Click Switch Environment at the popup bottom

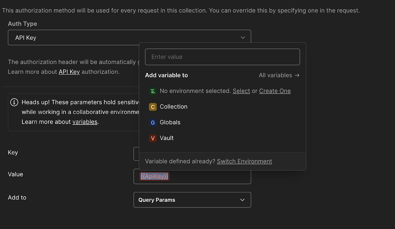pyautogui.click(x=244, y=161)
